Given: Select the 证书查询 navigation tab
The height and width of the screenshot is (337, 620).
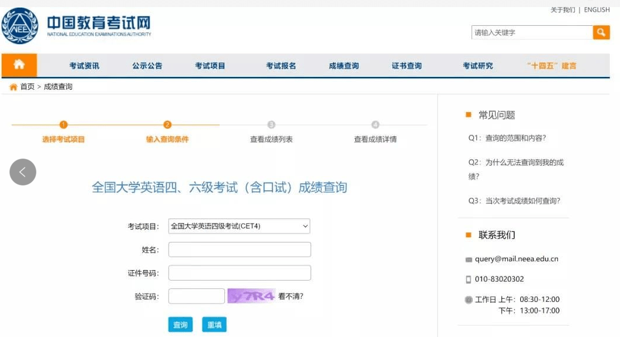Looking at the screenshot, I should (x=406, y=66).
